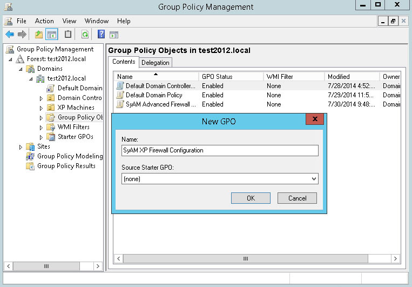Select Group Policy Modeling icon in tree
412x287 pixels.
(x=31, y=156)
